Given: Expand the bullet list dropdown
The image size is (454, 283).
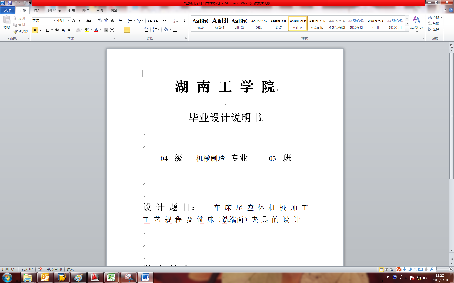Looking at the screenshot, I should [125, 20].
